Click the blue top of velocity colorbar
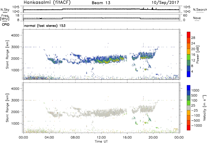207x143 pixels. (x=189, y=88)
